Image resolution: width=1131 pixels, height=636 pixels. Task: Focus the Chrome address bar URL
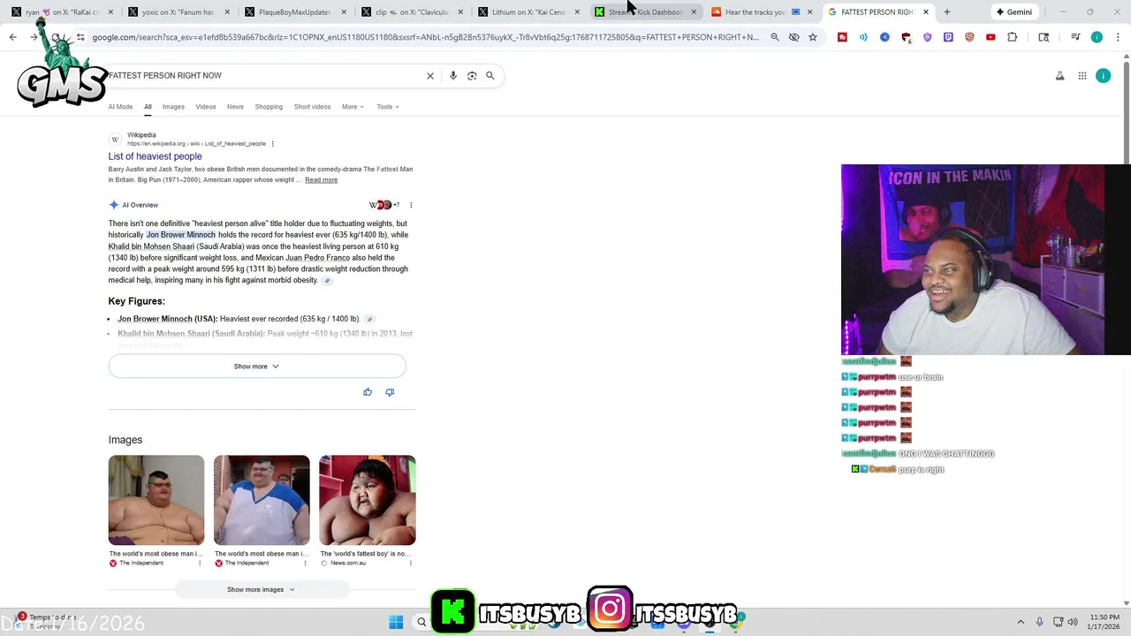coord(424,37)
